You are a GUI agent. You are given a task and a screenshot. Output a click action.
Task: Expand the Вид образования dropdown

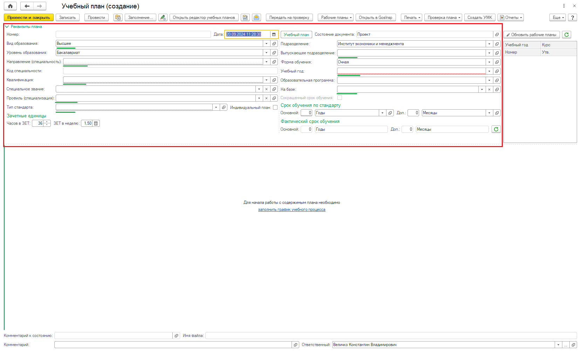pos(267,44)
